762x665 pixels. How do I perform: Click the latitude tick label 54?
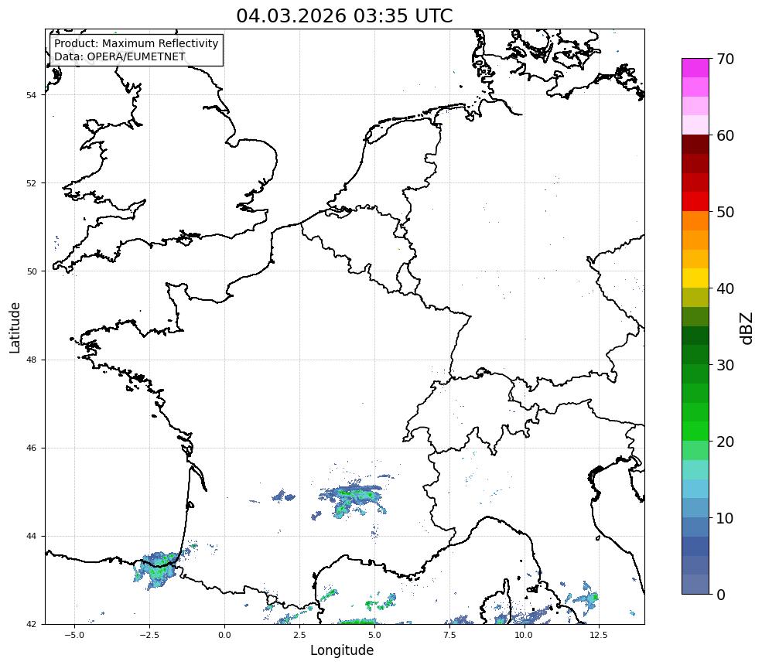tap(31, 95)
